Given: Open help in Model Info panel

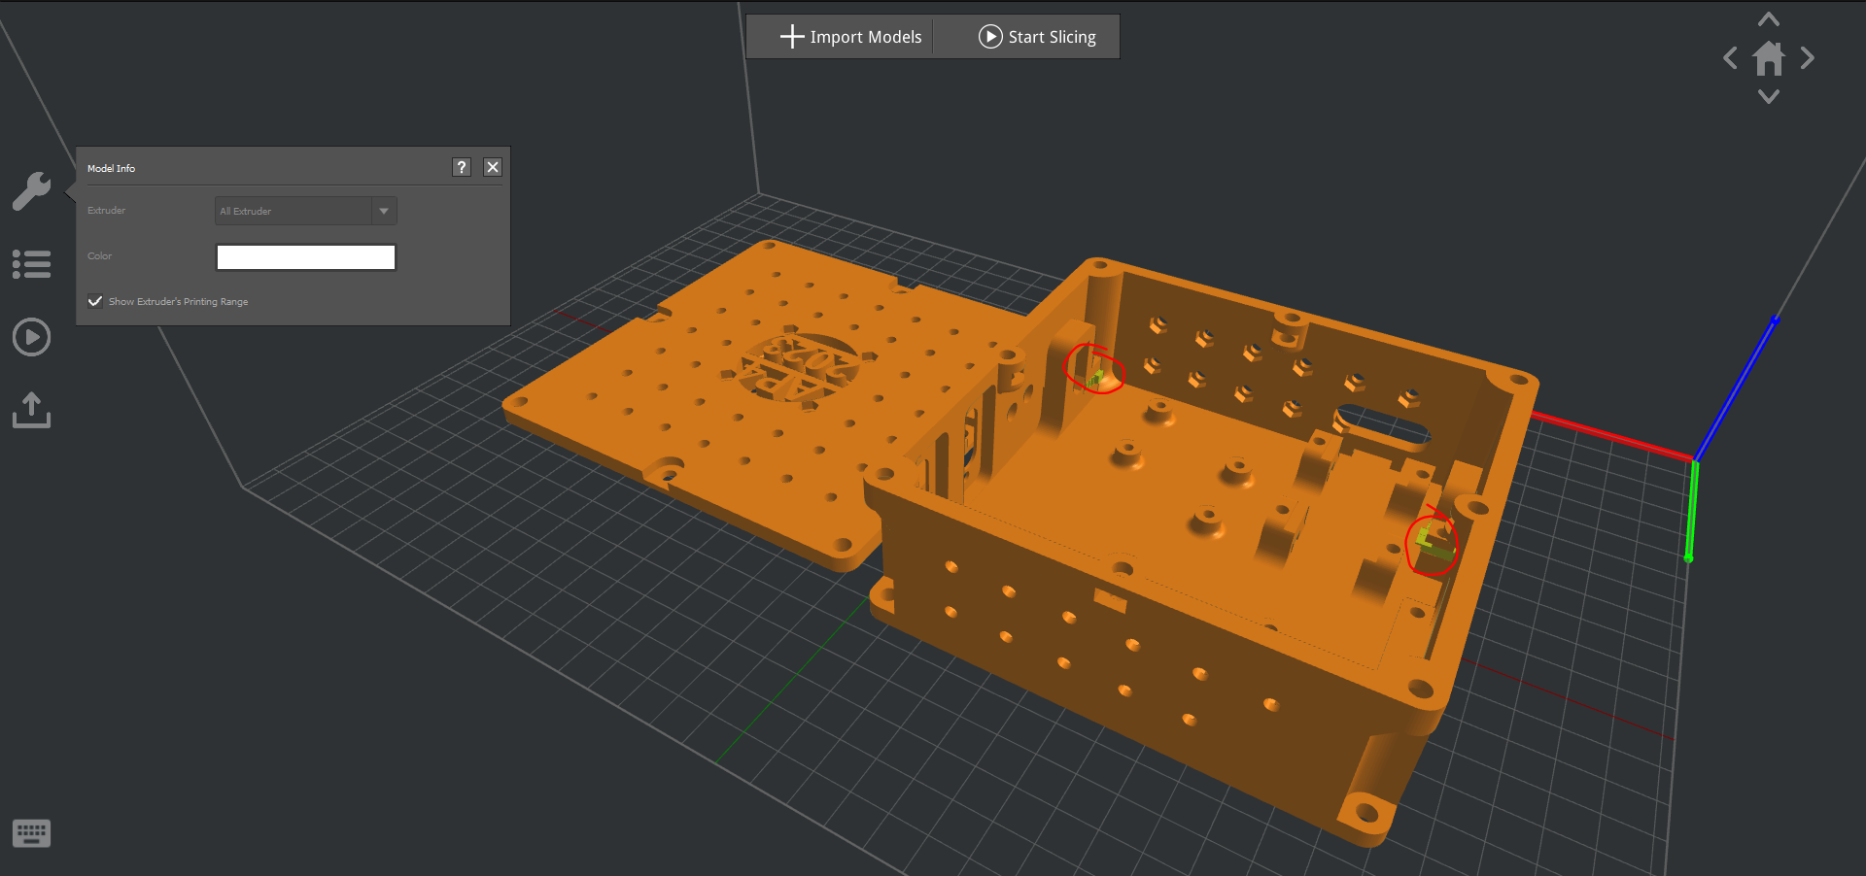Looking at the screenshot, I should 462,167.
